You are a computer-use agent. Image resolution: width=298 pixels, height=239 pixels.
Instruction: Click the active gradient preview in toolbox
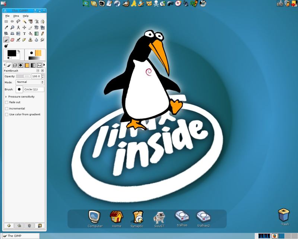click(x=35, y=58)
